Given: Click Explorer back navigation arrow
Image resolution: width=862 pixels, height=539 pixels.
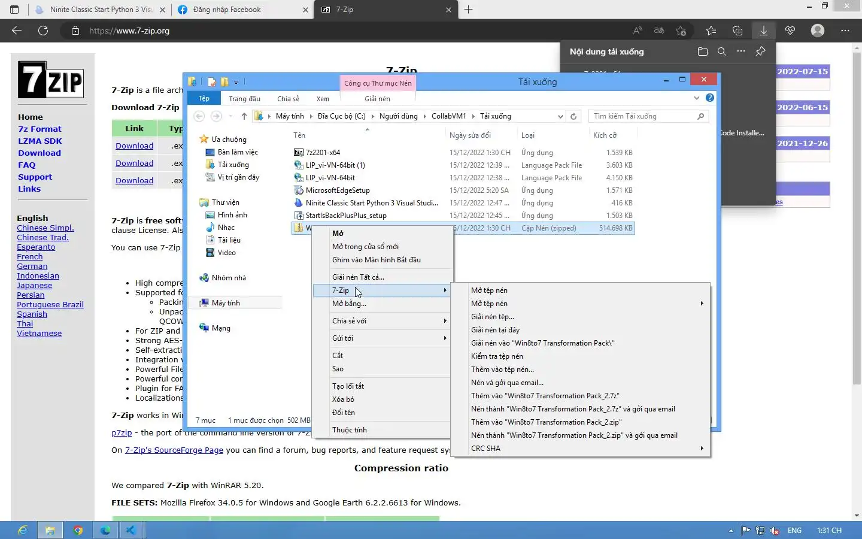Looking at the screenshot, I should tap(199, 116).
